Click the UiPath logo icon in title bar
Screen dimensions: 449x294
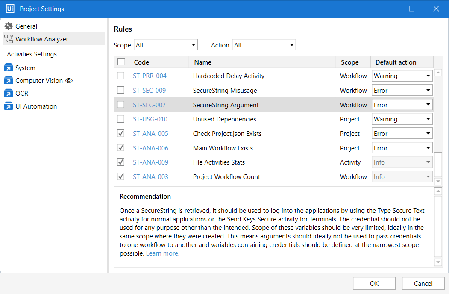(10, 9)
